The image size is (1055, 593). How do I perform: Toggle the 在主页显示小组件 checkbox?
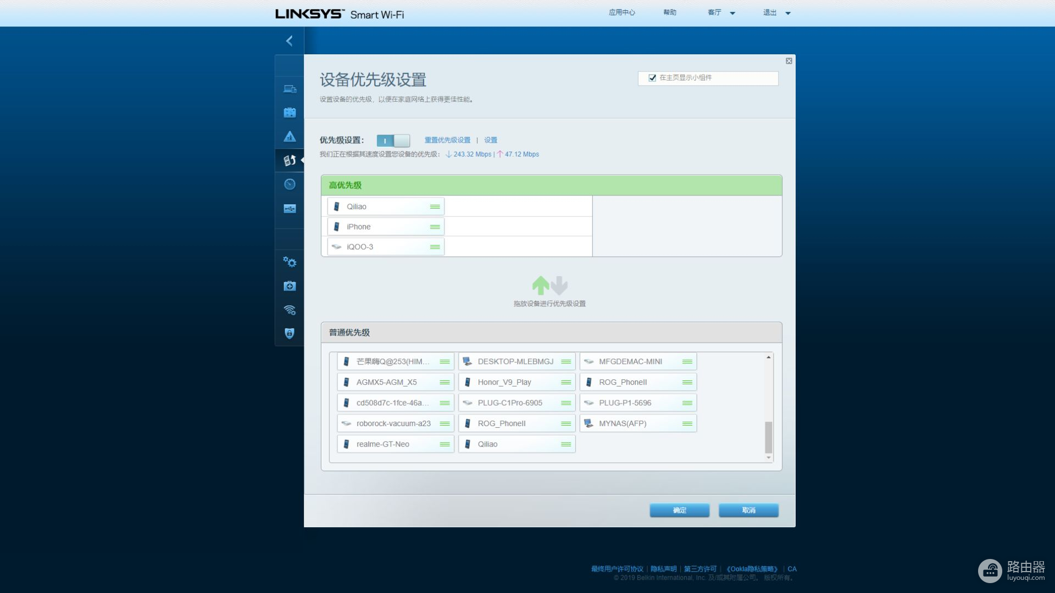click(x=651, y=77)
